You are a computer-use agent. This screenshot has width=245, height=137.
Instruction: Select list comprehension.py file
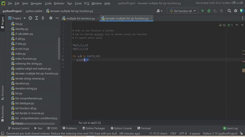(x=29, y=98)
